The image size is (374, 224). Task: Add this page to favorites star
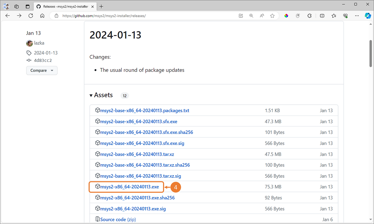coord(272,16)
